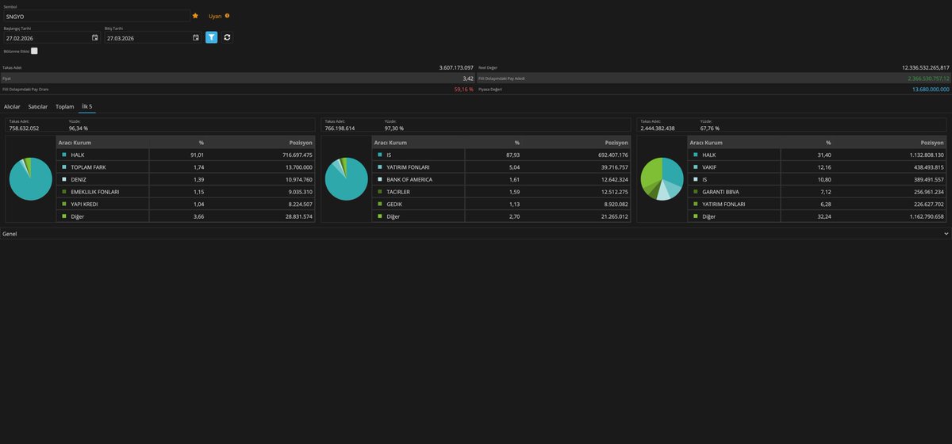Expand the Genel section chevron
952x444 pixels.
click(x=946, y=234)
